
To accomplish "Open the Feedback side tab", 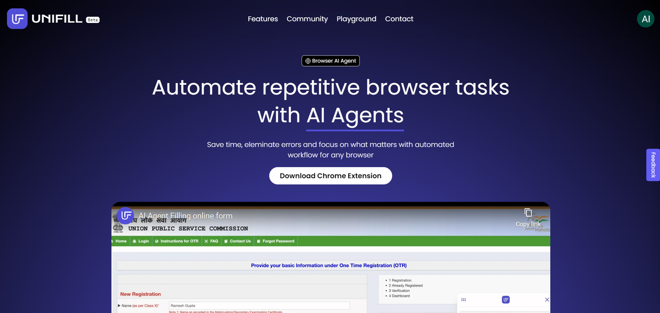I will point(653,165).
